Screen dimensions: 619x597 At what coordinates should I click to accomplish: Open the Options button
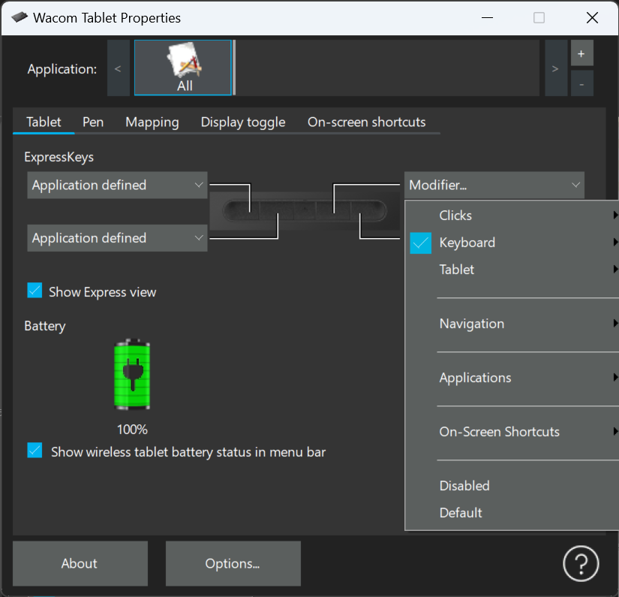point(233,563)
